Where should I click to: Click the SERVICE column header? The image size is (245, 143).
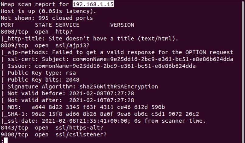pyautogui.click(x=67, y=25)
